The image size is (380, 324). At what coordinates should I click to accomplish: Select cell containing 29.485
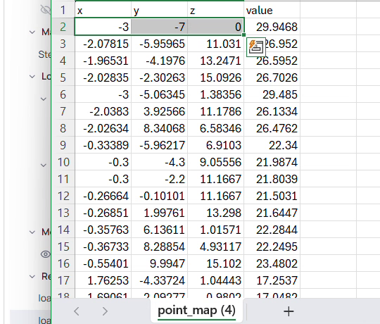(272, 94)
